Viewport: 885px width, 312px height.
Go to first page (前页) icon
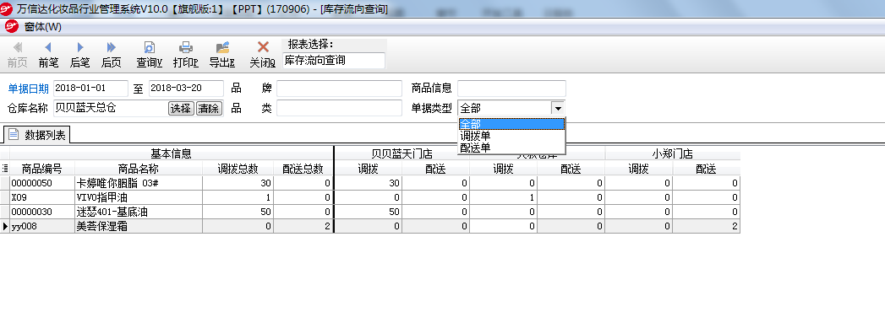coord(18,47)
